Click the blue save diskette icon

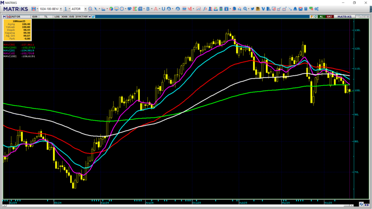(x=33, y=9)
